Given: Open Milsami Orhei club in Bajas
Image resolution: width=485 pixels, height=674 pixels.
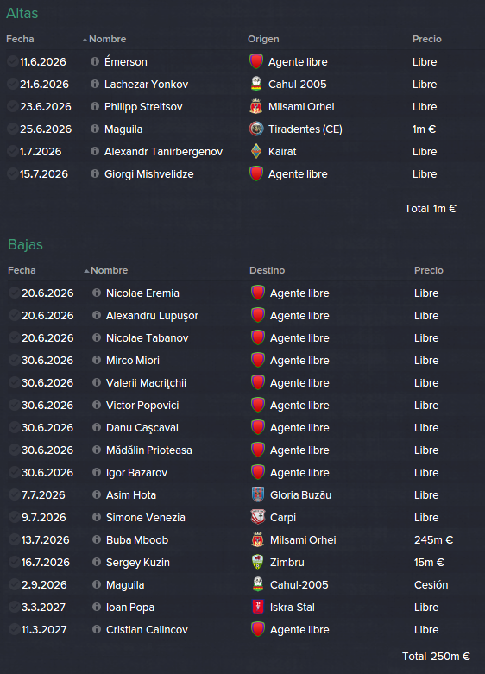Looking at the screenshot, I should (303, 540).
